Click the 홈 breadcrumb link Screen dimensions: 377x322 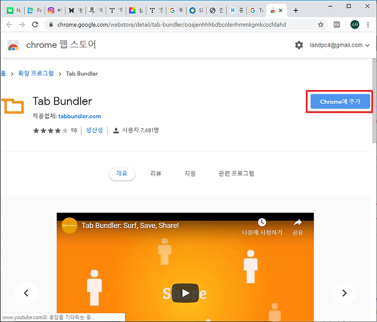(3, 73)
